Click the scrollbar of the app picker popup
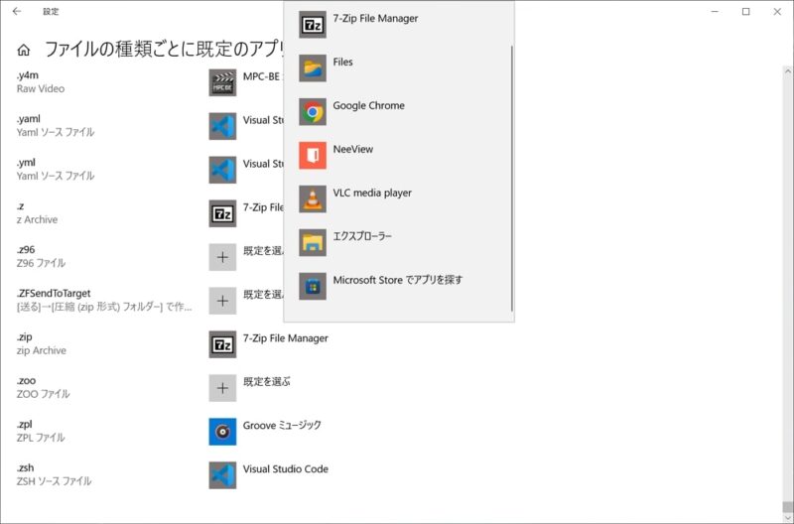This screenshot has height=524, width=794. (512, 179)
